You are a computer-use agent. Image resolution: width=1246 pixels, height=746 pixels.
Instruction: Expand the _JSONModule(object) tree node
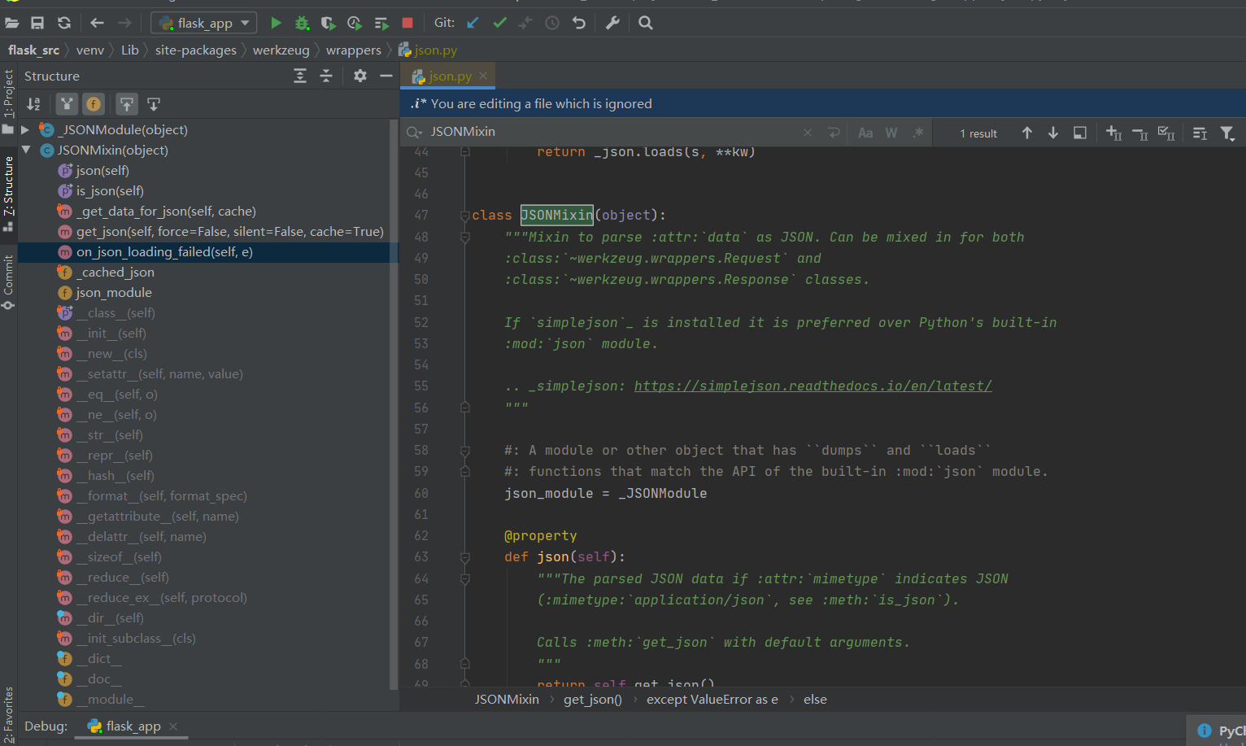(25, 130)
